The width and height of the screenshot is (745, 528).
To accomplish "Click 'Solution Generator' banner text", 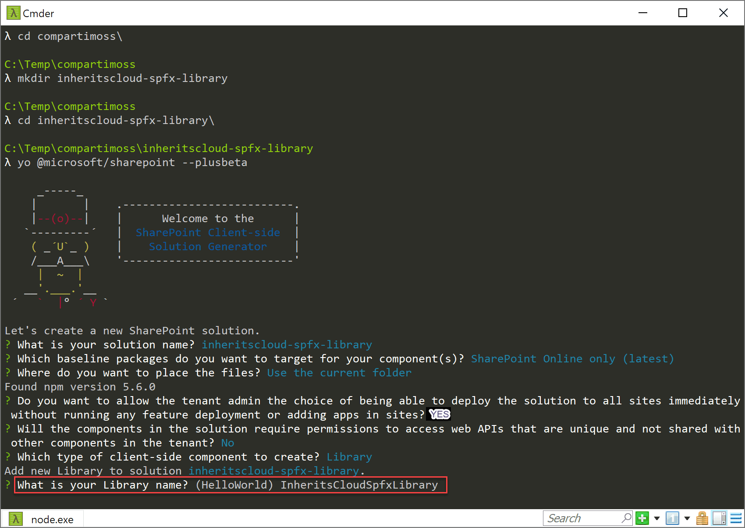I will pos(208,247).
